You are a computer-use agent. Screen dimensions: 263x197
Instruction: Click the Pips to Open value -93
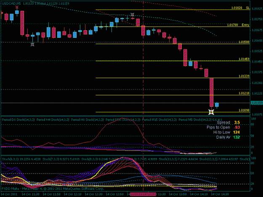point(237,127)
